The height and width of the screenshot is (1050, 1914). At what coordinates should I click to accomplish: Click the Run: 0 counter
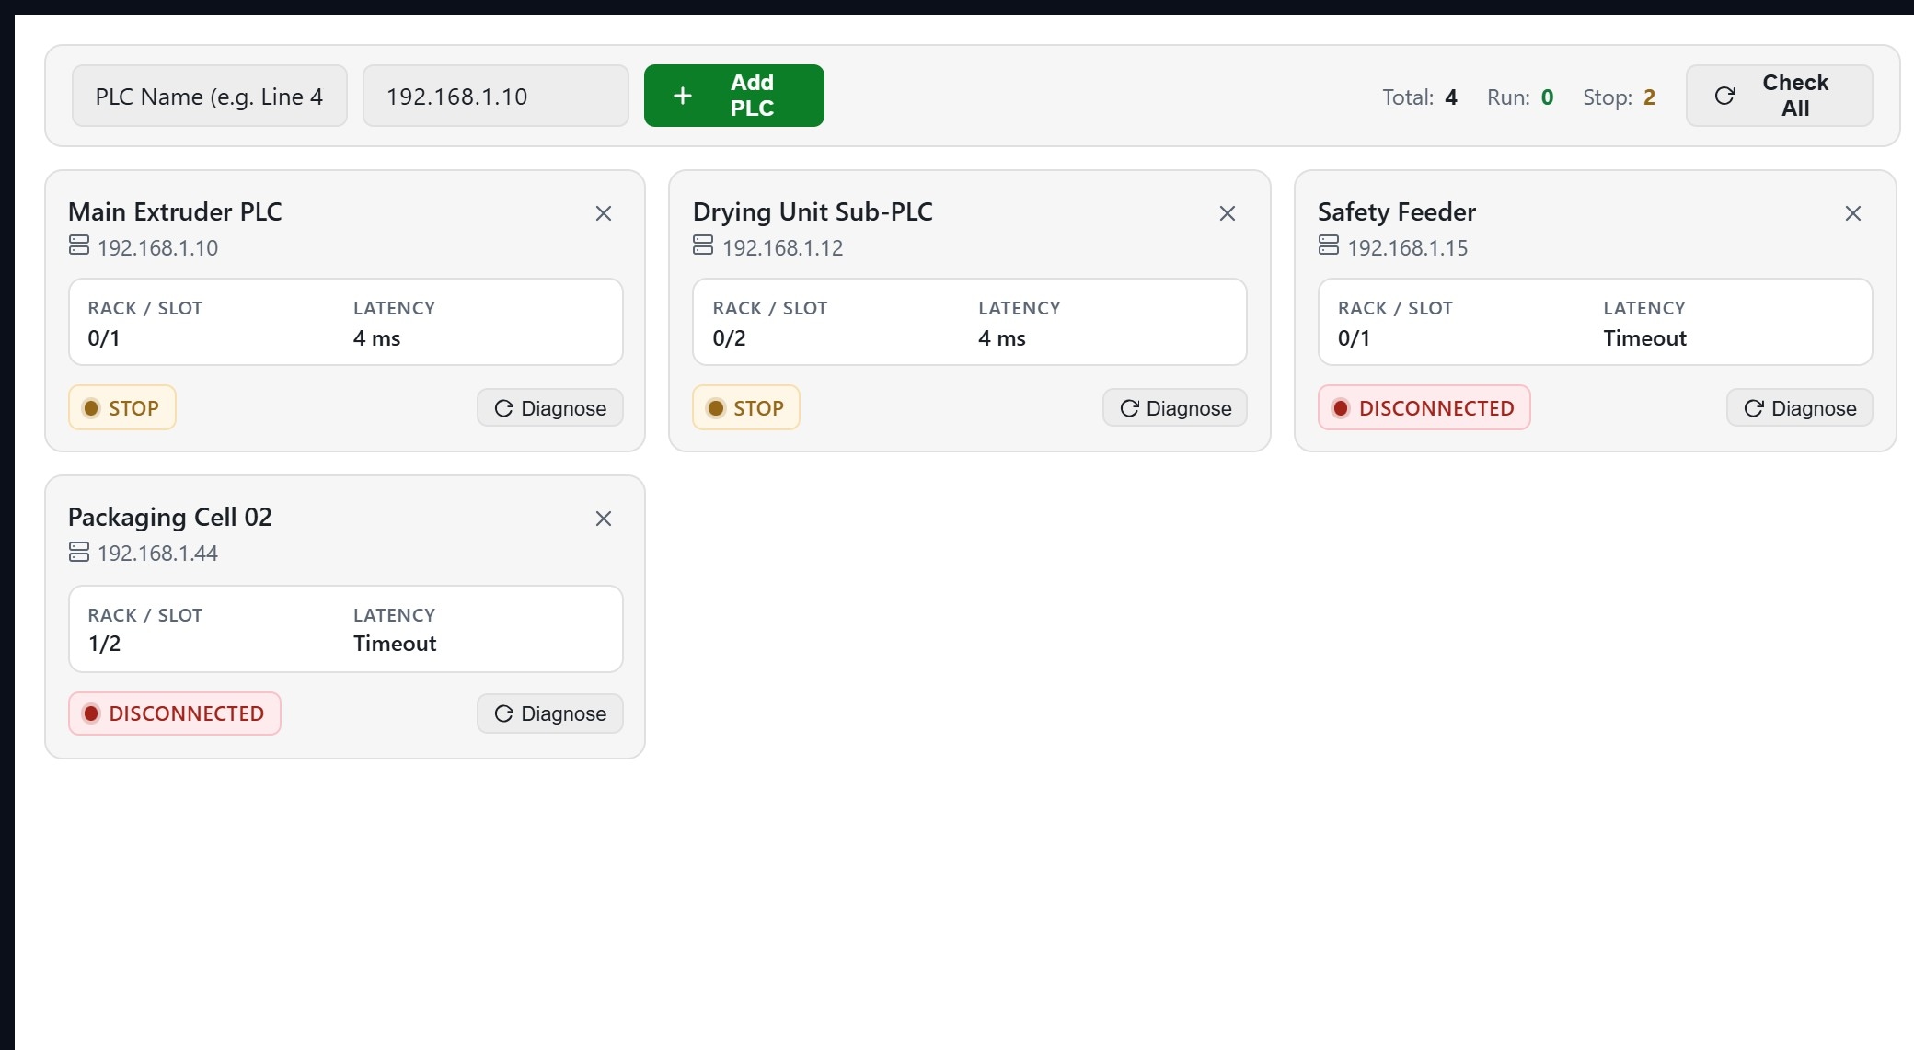pos(1520,97)
